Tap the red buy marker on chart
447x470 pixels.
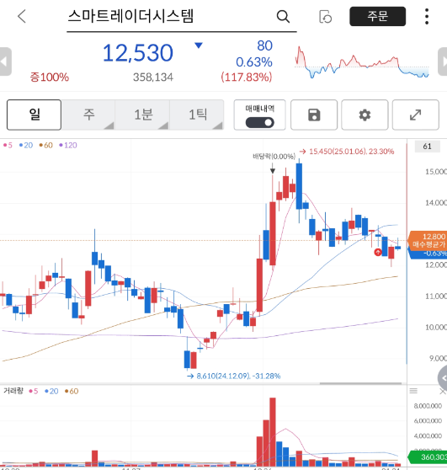click(x=378, y=252)
